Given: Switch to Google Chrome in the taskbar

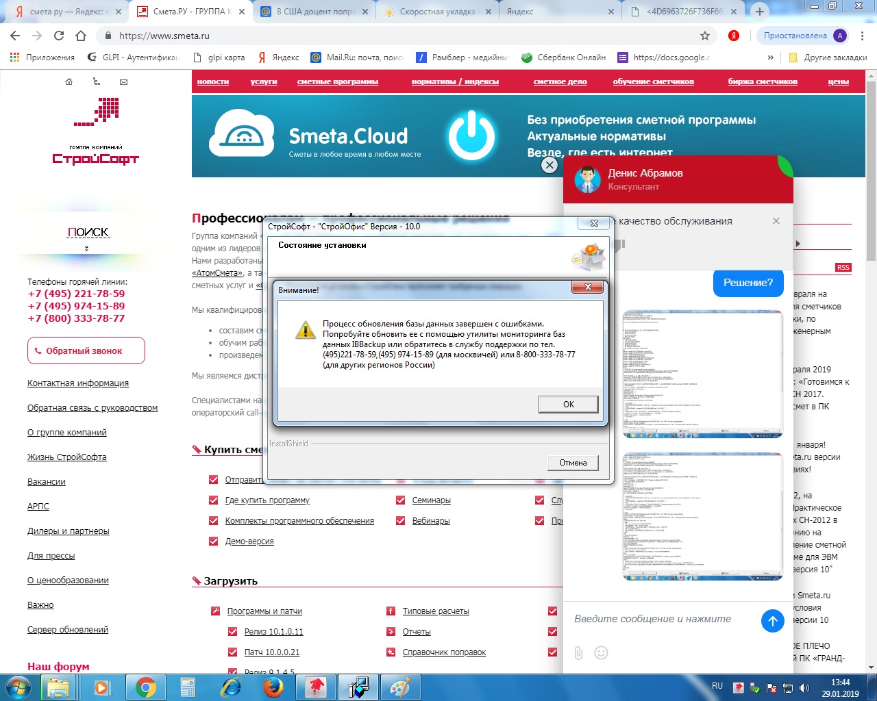Looking at the screenshot, I should tap(145, 687).
